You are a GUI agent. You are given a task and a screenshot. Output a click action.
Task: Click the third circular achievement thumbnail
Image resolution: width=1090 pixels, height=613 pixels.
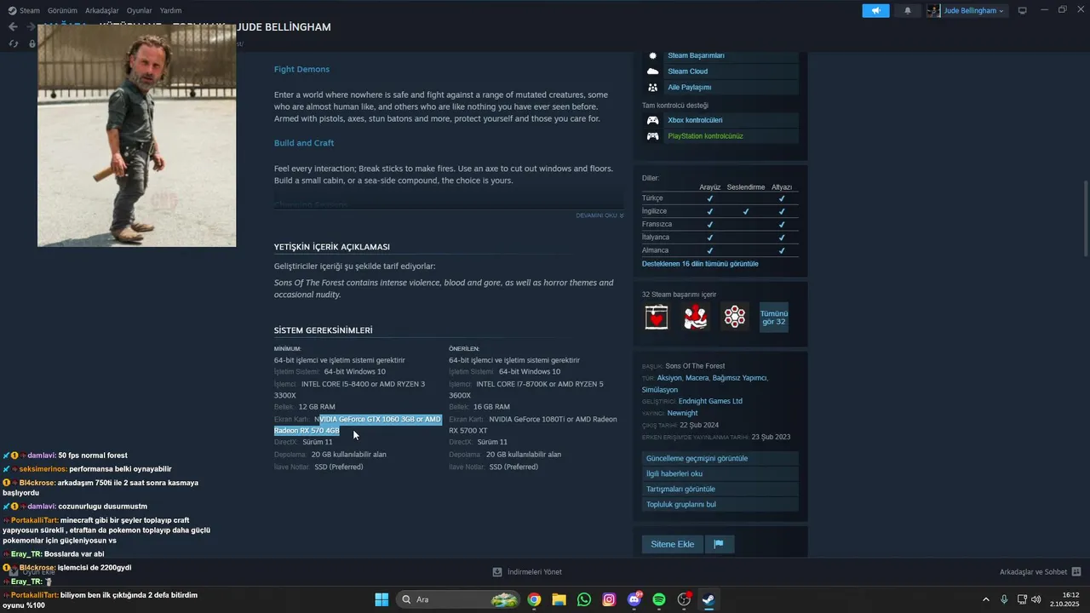[735, 317]
